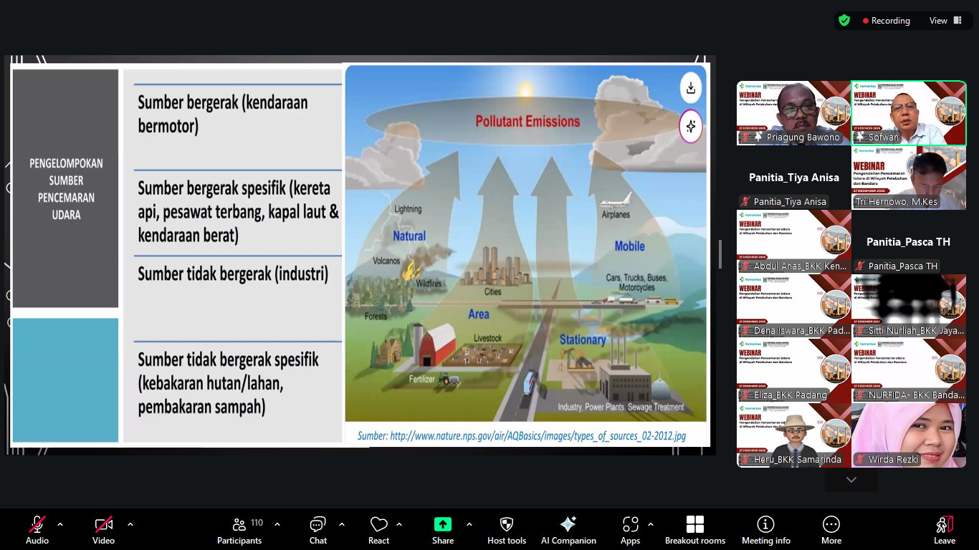Viewport: 979px width, 550px height.
Task: Select NURFIDA- BKK Banda participant tile
Action: click(x=909, y=371)
